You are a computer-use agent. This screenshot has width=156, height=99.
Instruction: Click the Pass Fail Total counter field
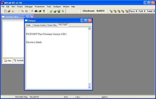tap(142, 11)
